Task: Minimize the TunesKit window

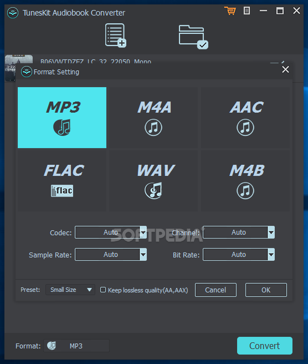Action: pos(263,11)
